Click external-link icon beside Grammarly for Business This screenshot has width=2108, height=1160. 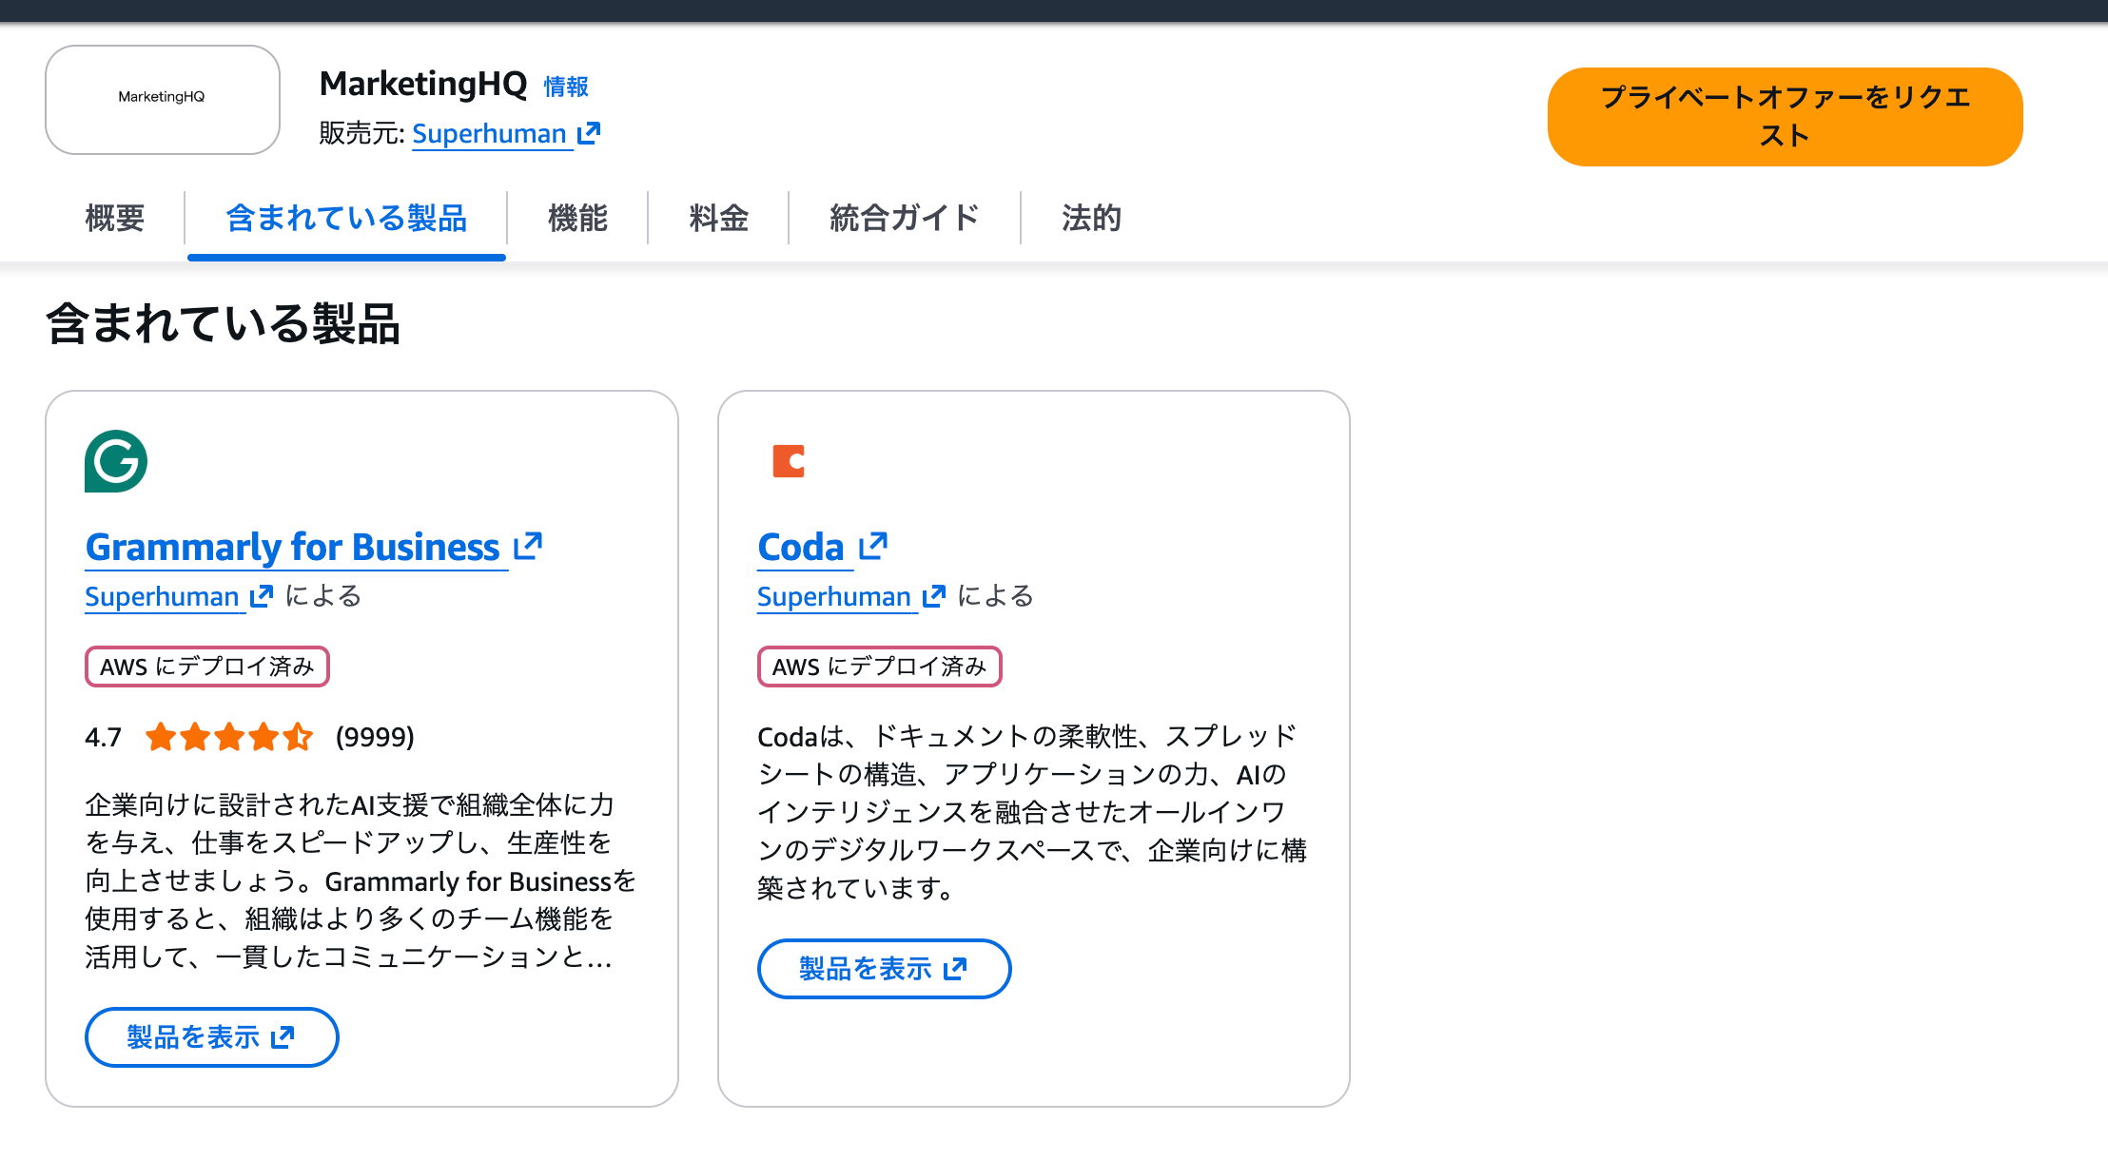(x=528, y=546)
